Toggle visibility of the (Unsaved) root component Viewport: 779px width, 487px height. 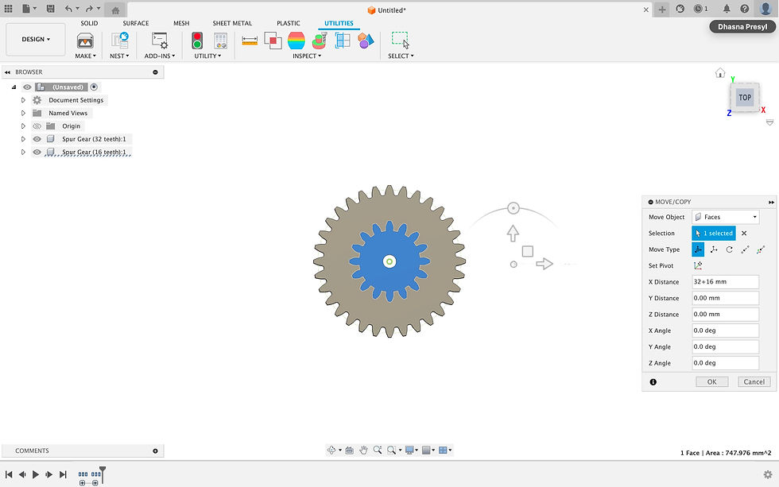(27, 87)
